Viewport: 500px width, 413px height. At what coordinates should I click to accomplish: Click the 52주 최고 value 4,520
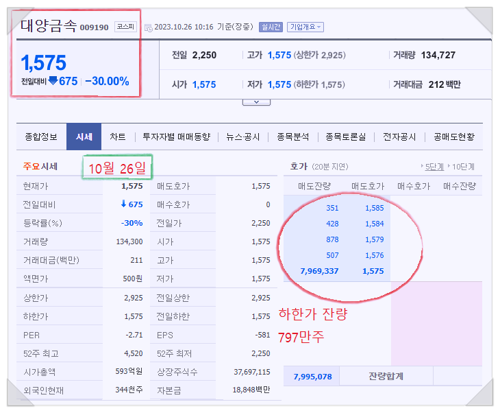[x=134, y=353]
